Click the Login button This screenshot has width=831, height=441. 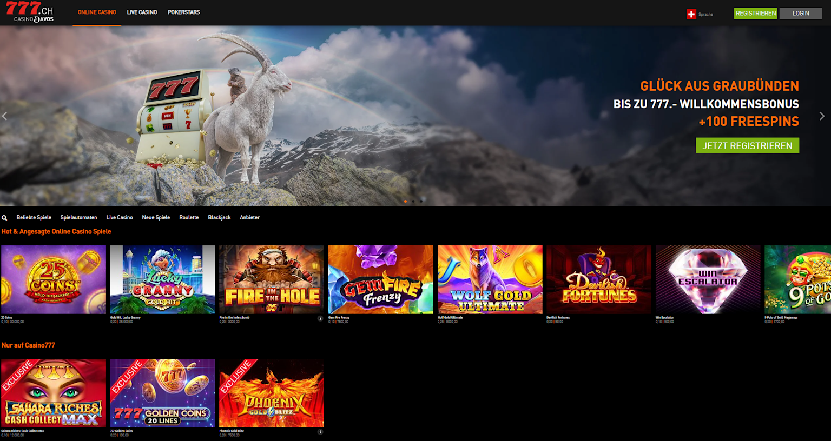[801, 14]
